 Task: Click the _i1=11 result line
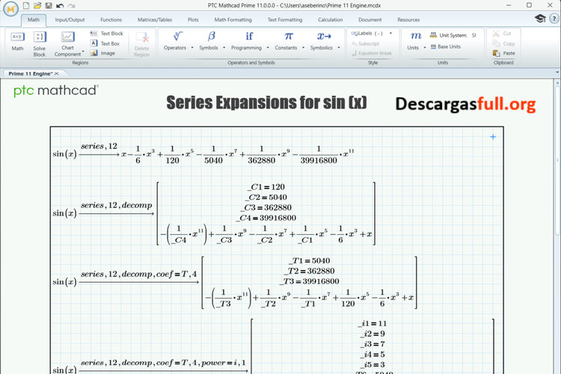[x=372, y=324]
